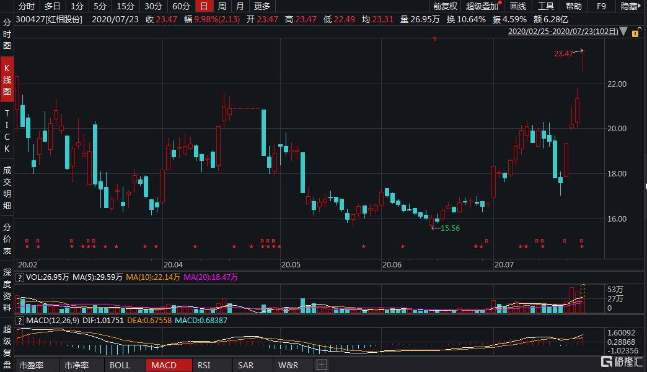Image resolution: width=647 pixels, height=372 pixels.
Task: Click the plus icon after W&R tab
Action: [x=322, y=365]
